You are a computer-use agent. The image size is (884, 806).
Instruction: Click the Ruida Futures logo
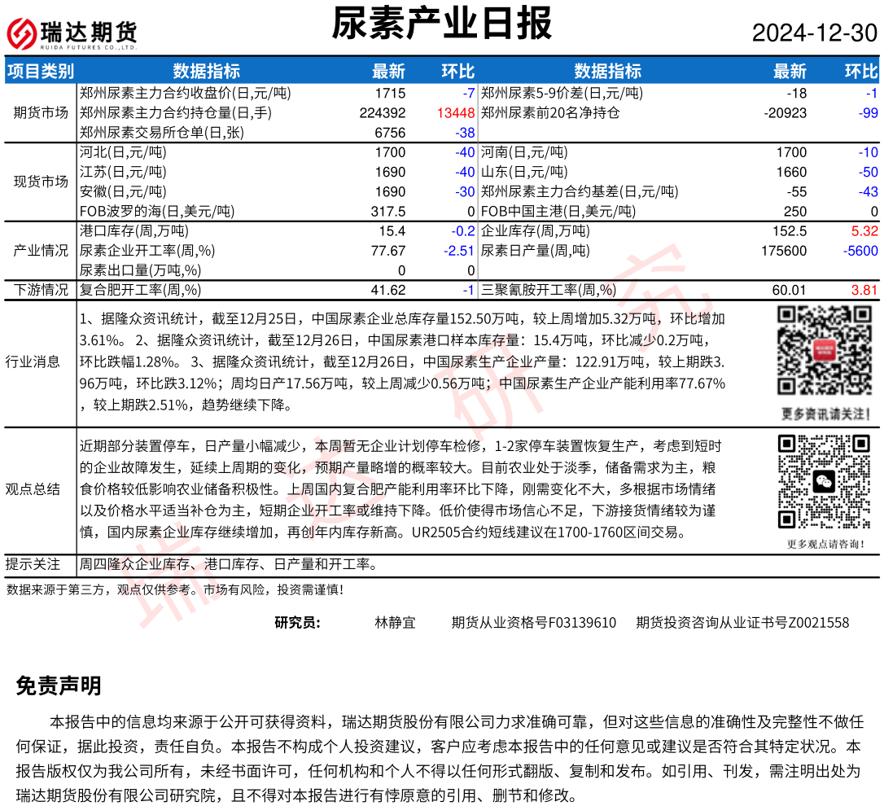click(72, 33)
